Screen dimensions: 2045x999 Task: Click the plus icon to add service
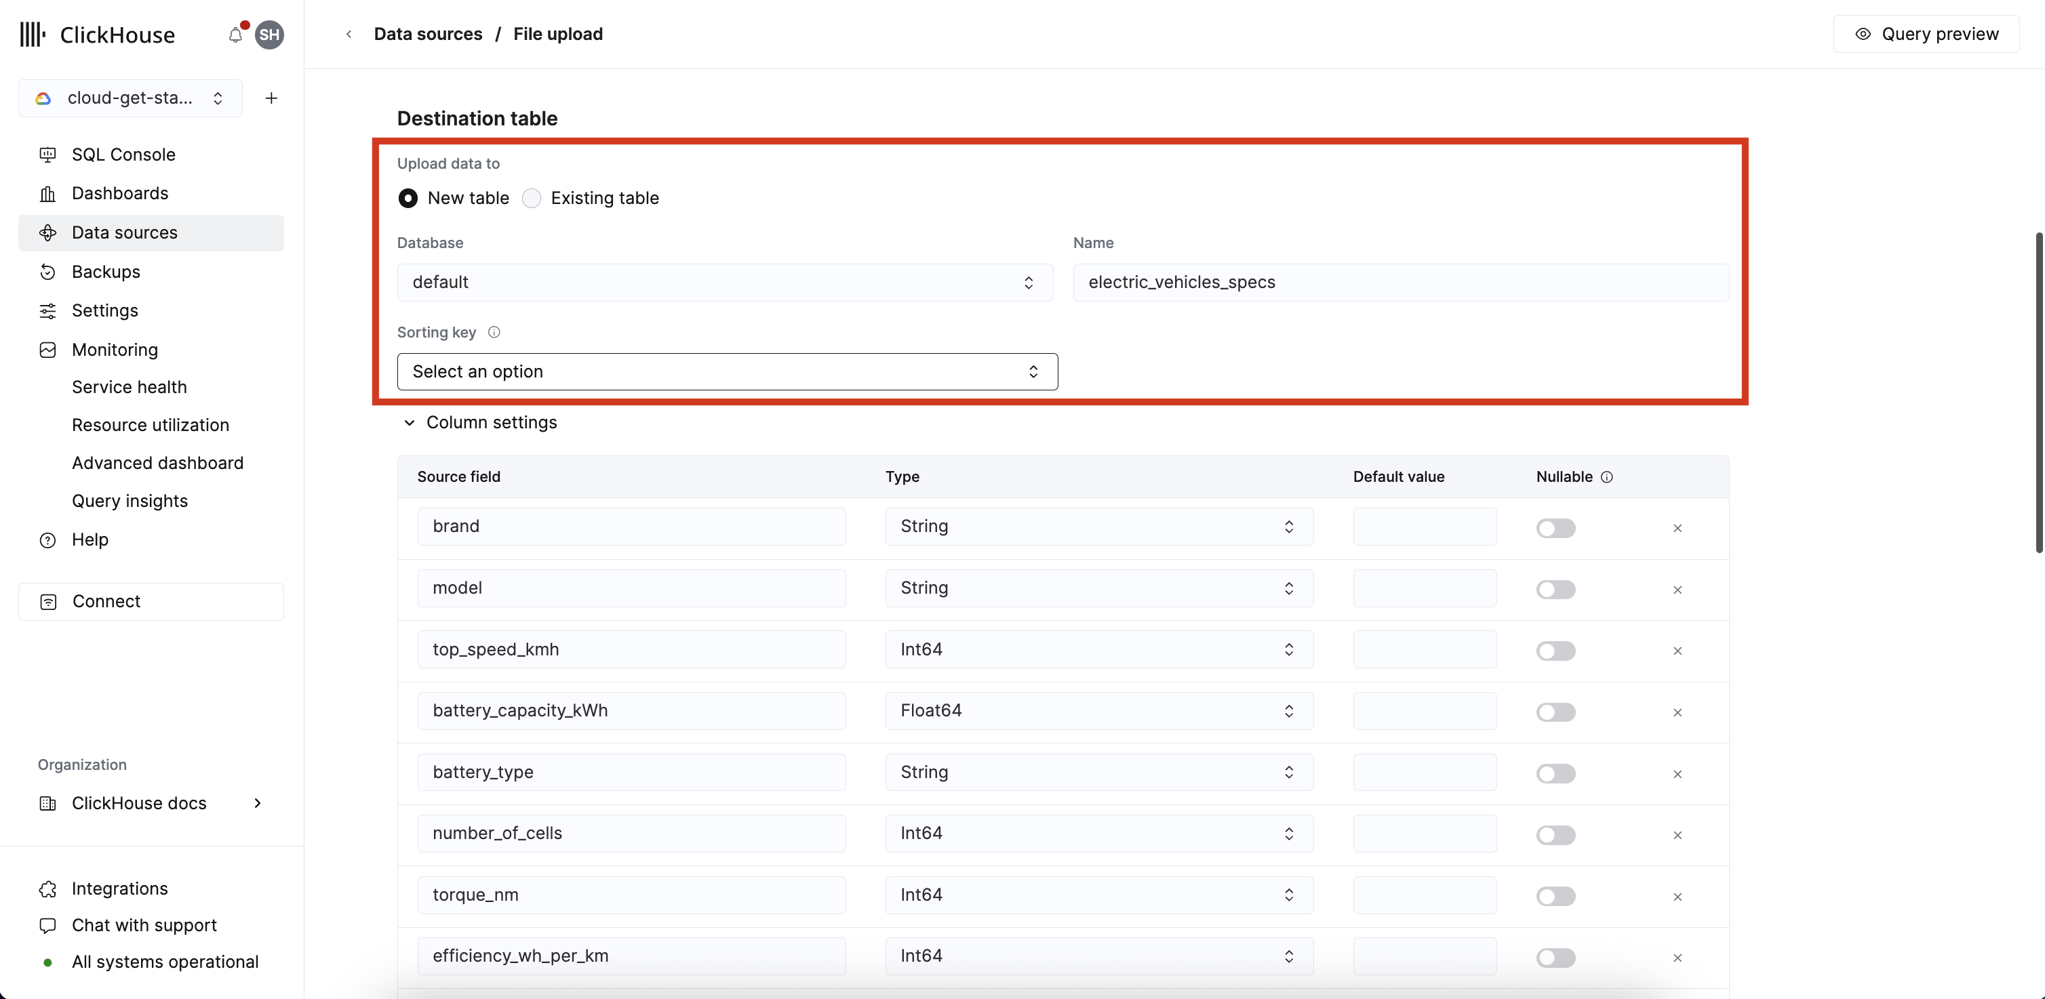[x=271, y=98]
